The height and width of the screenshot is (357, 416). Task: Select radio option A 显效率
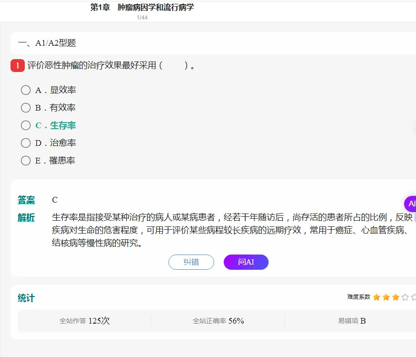click(26, 90)
